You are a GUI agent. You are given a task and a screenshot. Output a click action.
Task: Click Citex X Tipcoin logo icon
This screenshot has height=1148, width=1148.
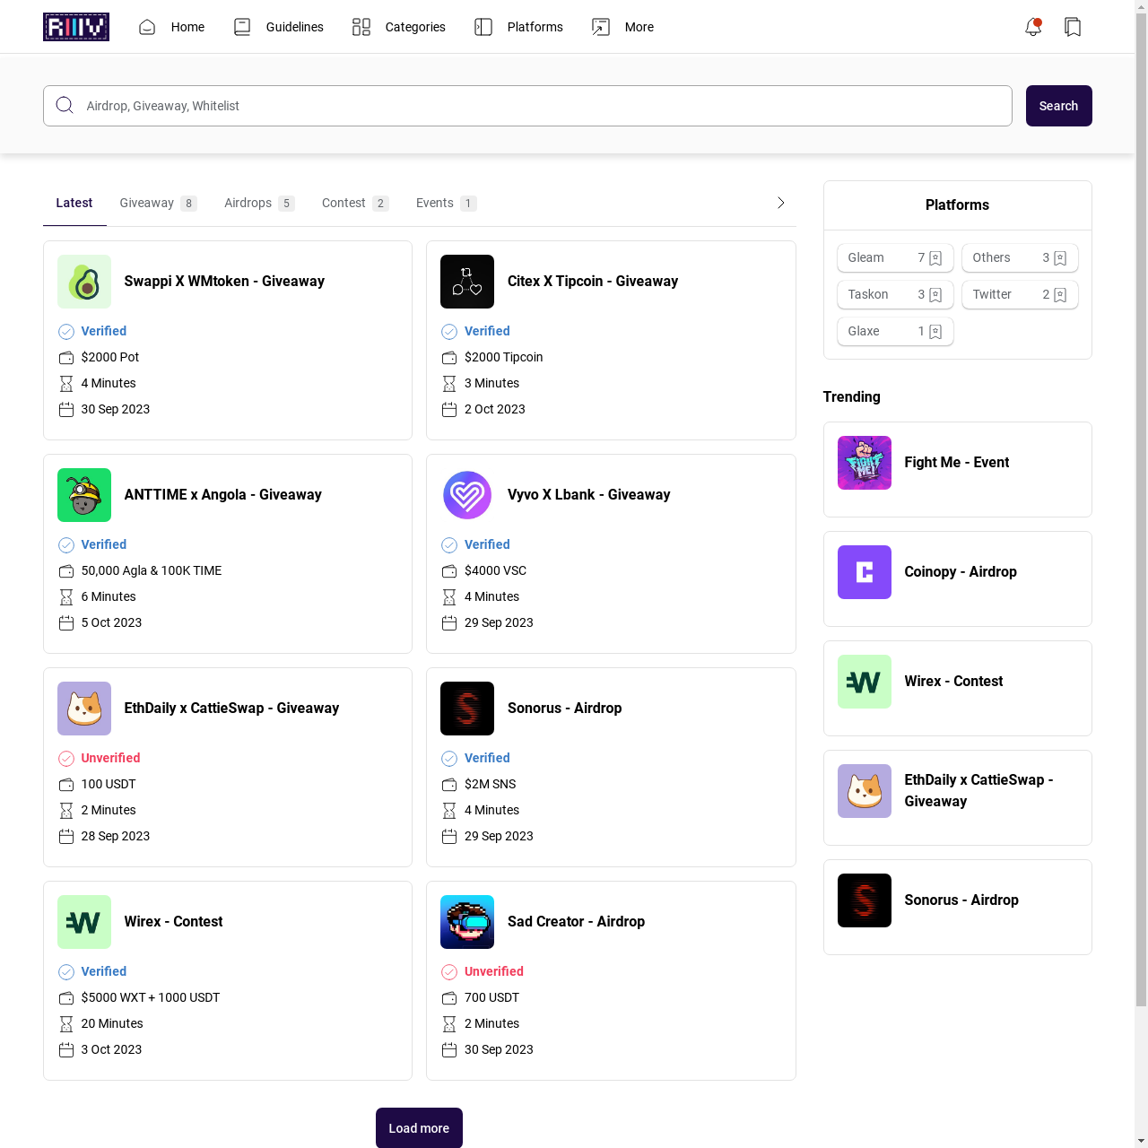(467, 282)
